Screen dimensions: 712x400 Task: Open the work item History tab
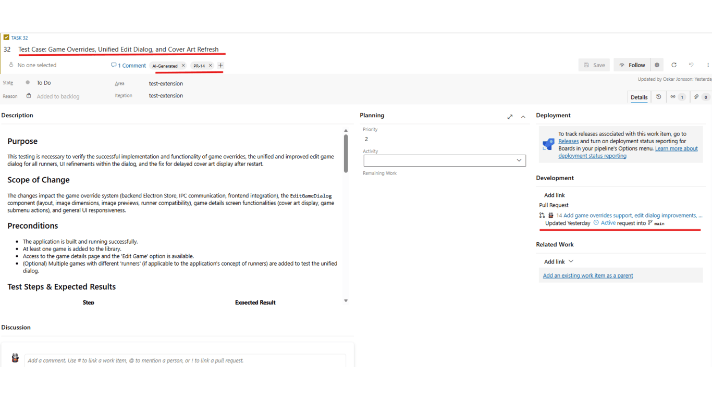click(658, 97)
